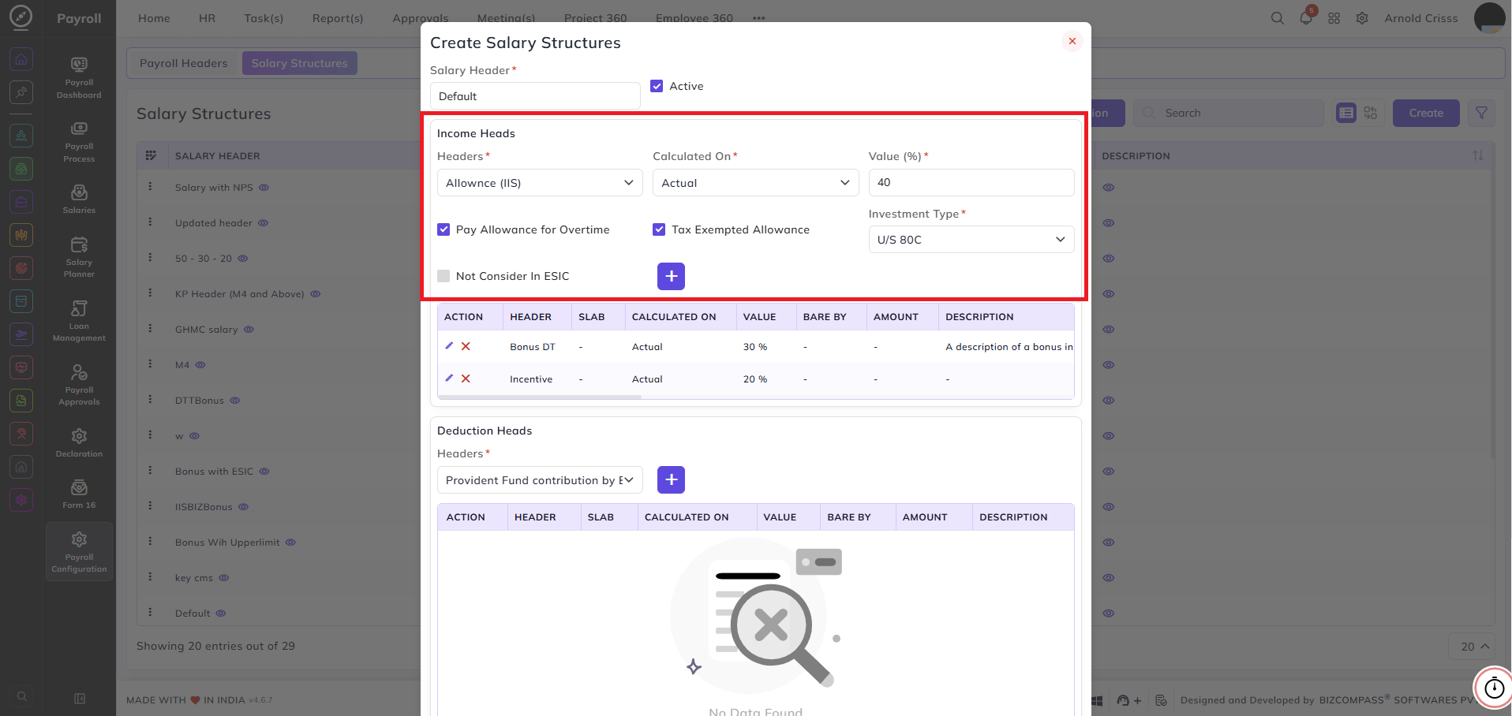The height and width of the screenshot is (716, 1512).
Task: Click the edit pencil for Bonus DT row
Action: 449,346
